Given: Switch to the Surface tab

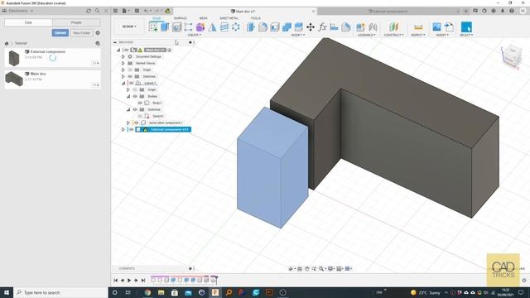Looking at the screenshot, I should 181,18.
